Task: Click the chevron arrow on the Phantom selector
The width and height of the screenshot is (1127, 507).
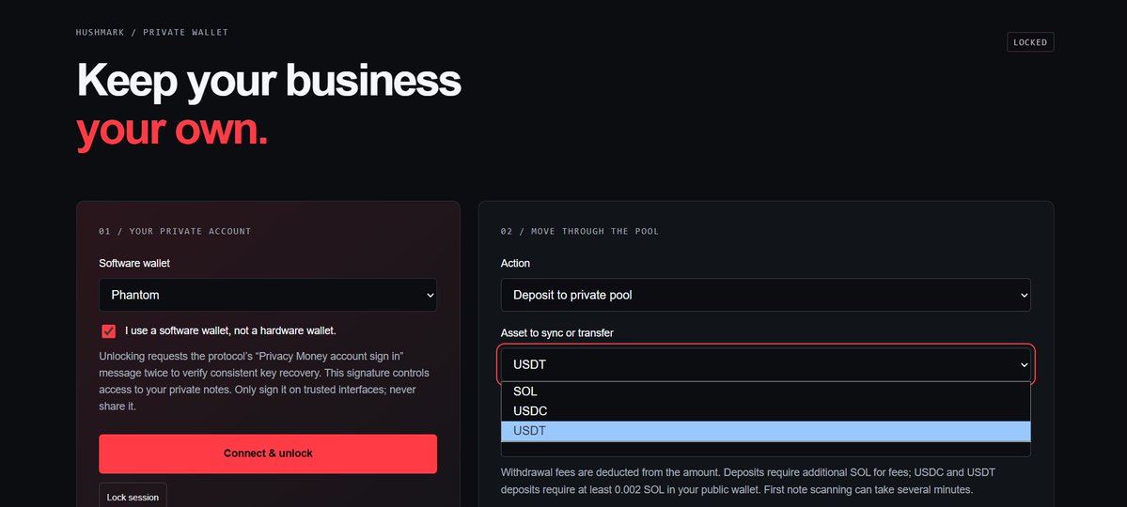Action: pyautogui.click(x=430, y=295)
